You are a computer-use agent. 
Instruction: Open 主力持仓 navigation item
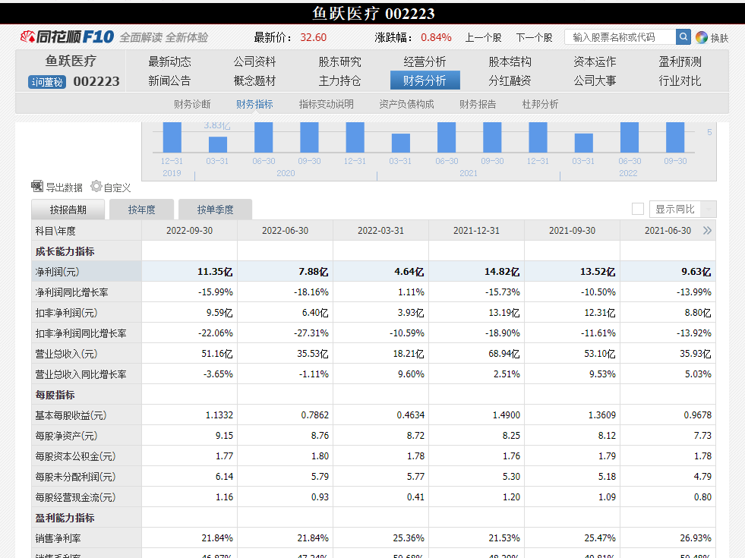[x=339, y=80]
